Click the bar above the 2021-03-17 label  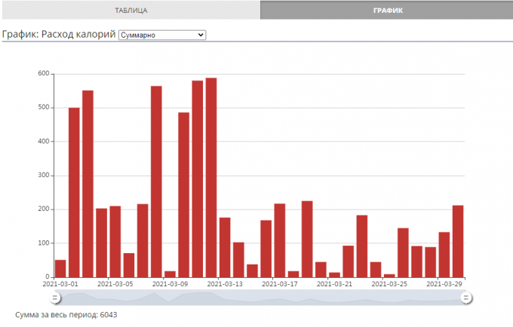click(x=280, y=241)
